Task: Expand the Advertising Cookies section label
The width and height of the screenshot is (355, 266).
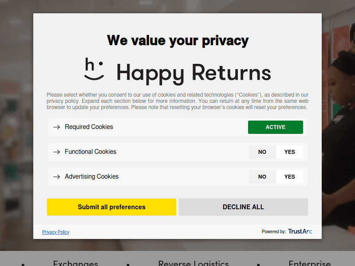Action: 92,176
